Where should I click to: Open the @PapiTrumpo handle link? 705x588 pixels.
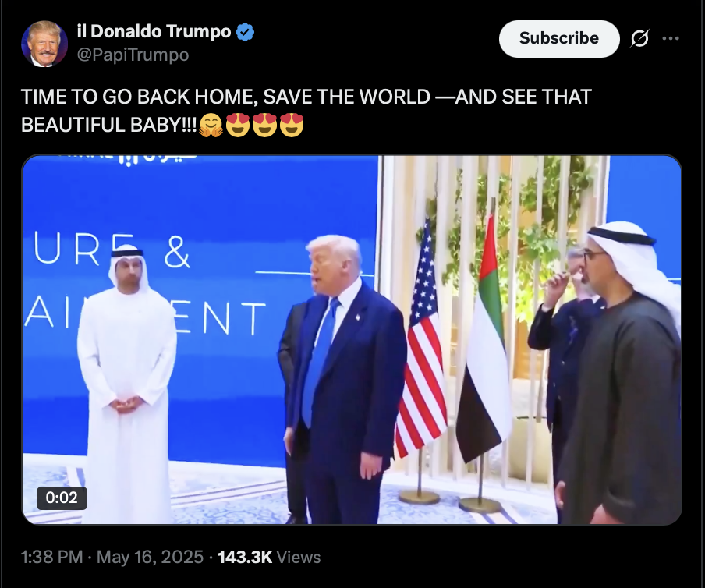[133, 55]
